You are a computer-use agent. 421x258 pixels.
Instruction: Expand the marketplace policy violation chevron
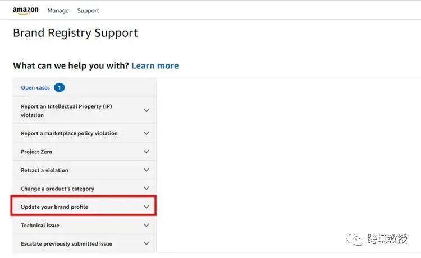pyautogui.click(x=147, y=133)
